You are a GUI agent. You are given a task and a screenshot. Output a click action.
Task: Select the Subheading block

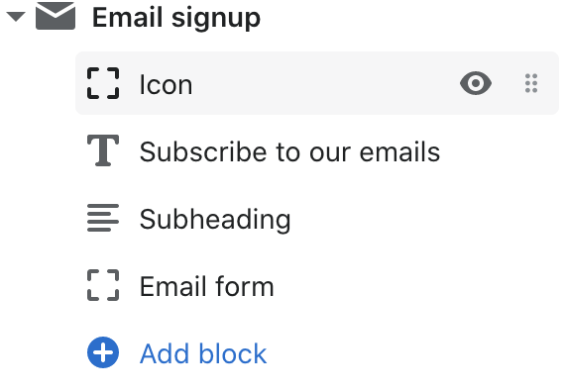coord(215,219)
